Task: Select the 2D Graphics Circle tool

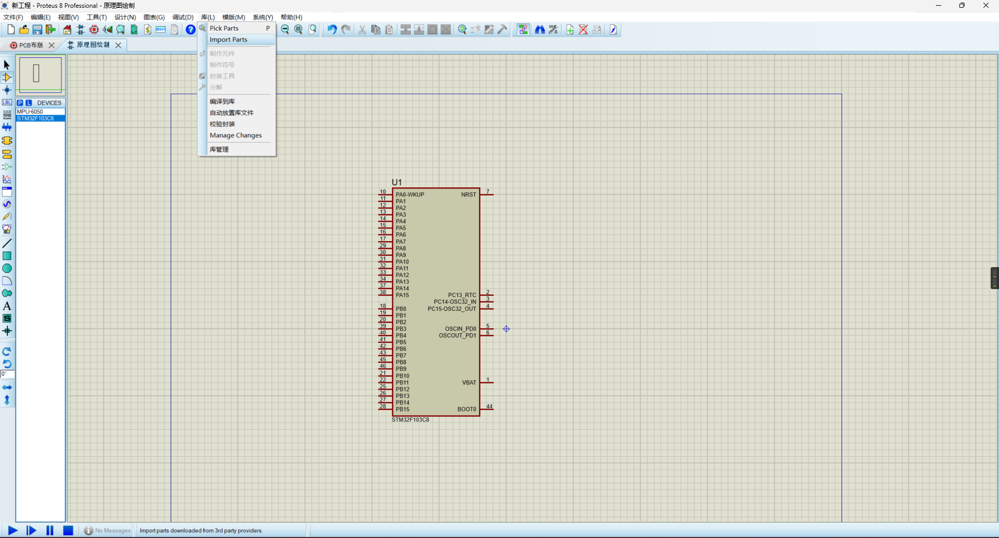Action: click(7, 268)
